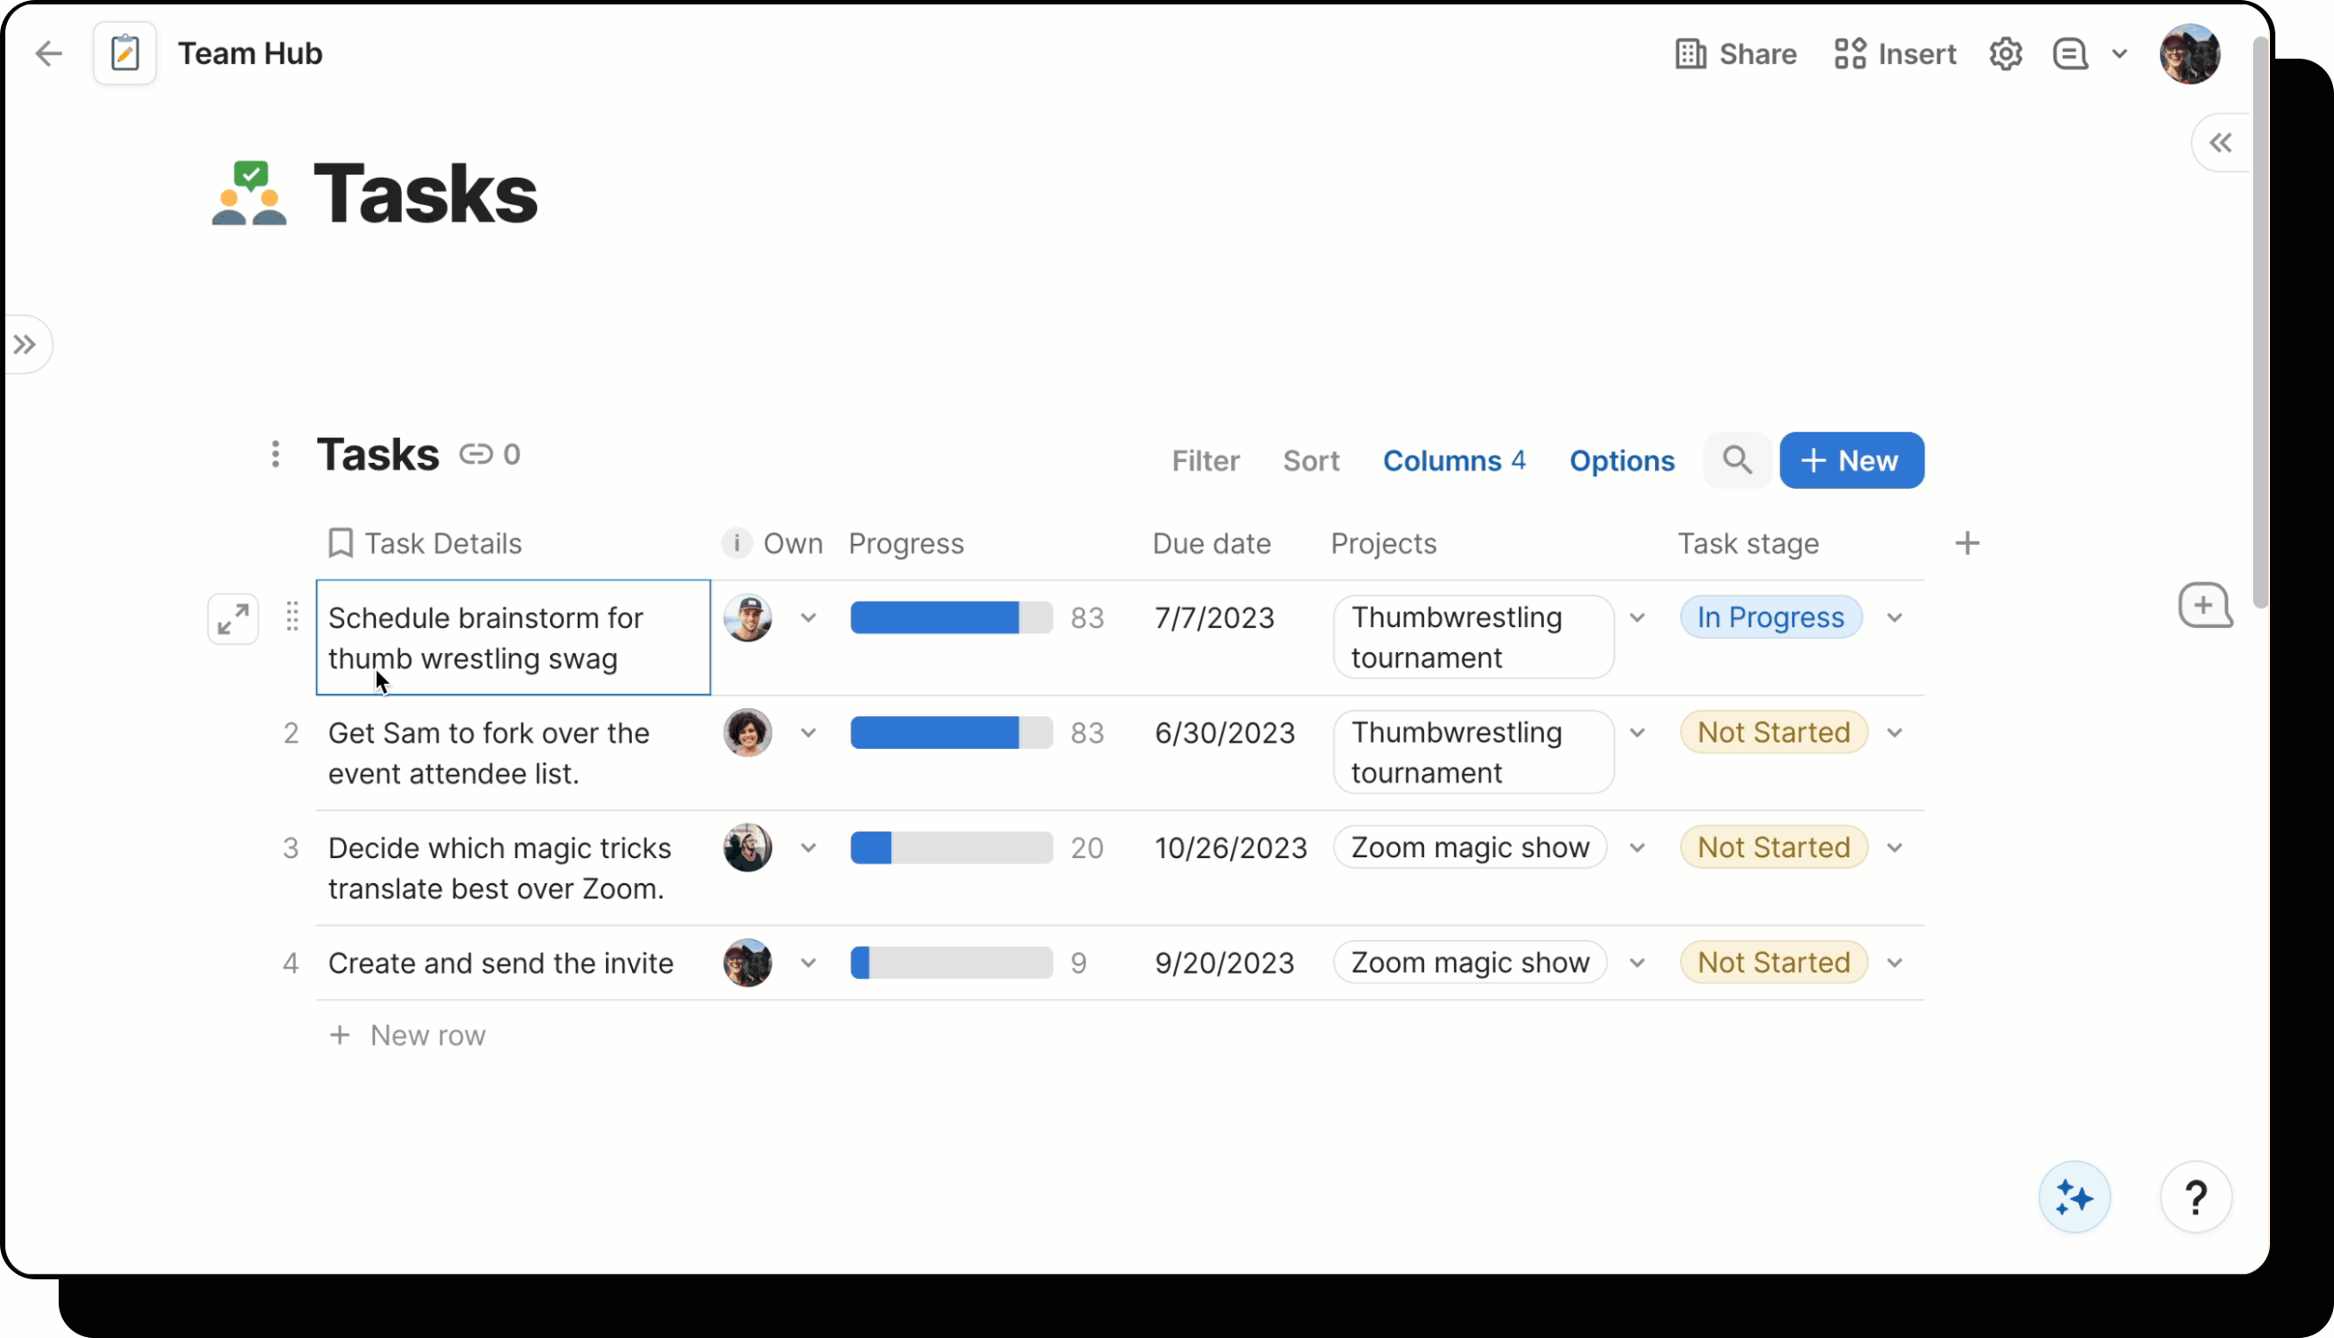This screenshot has width=2334, height=1338.
Task: Open the search icon in the table toolbar
Action: (x=1737, y=459)
